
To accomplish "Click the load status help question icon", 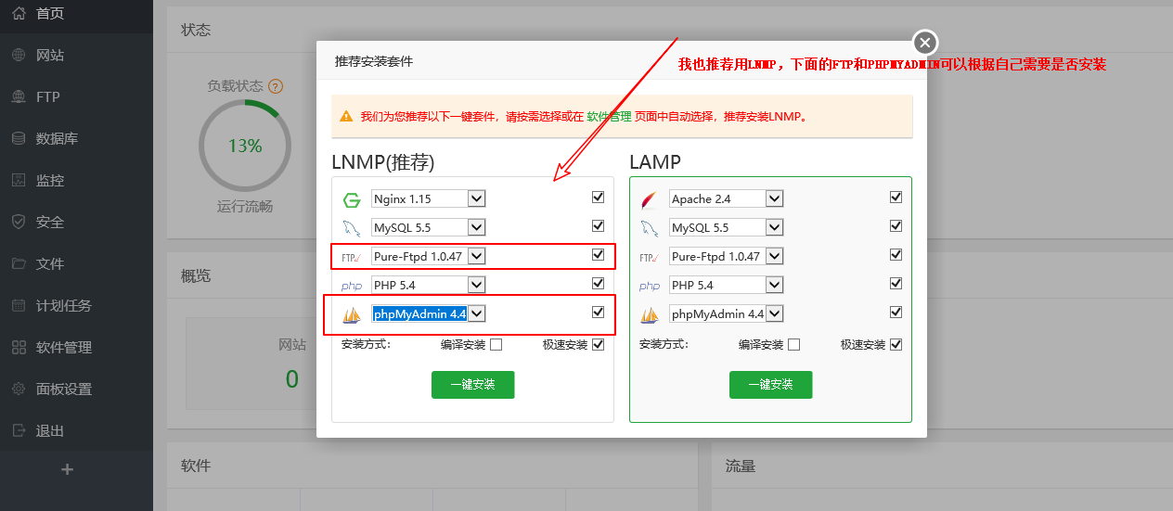I will pyautogui.click(x=275, y=86).
